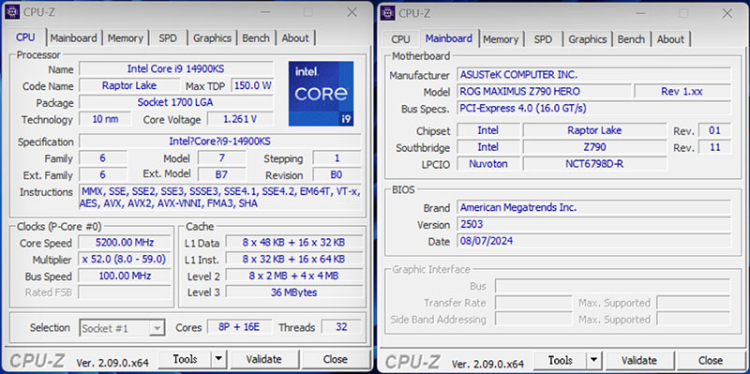
Task: Open Bench tab in right CPU-Z window
Action: click(x=631, y=38)
